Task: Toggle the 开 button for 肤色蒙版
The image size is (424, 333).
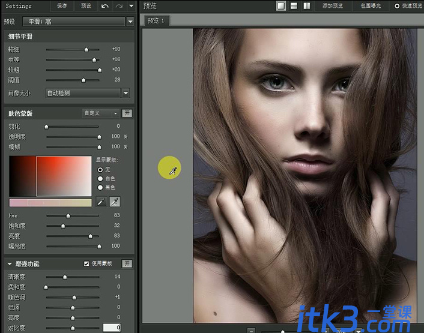Action: (x=127, y=113)
